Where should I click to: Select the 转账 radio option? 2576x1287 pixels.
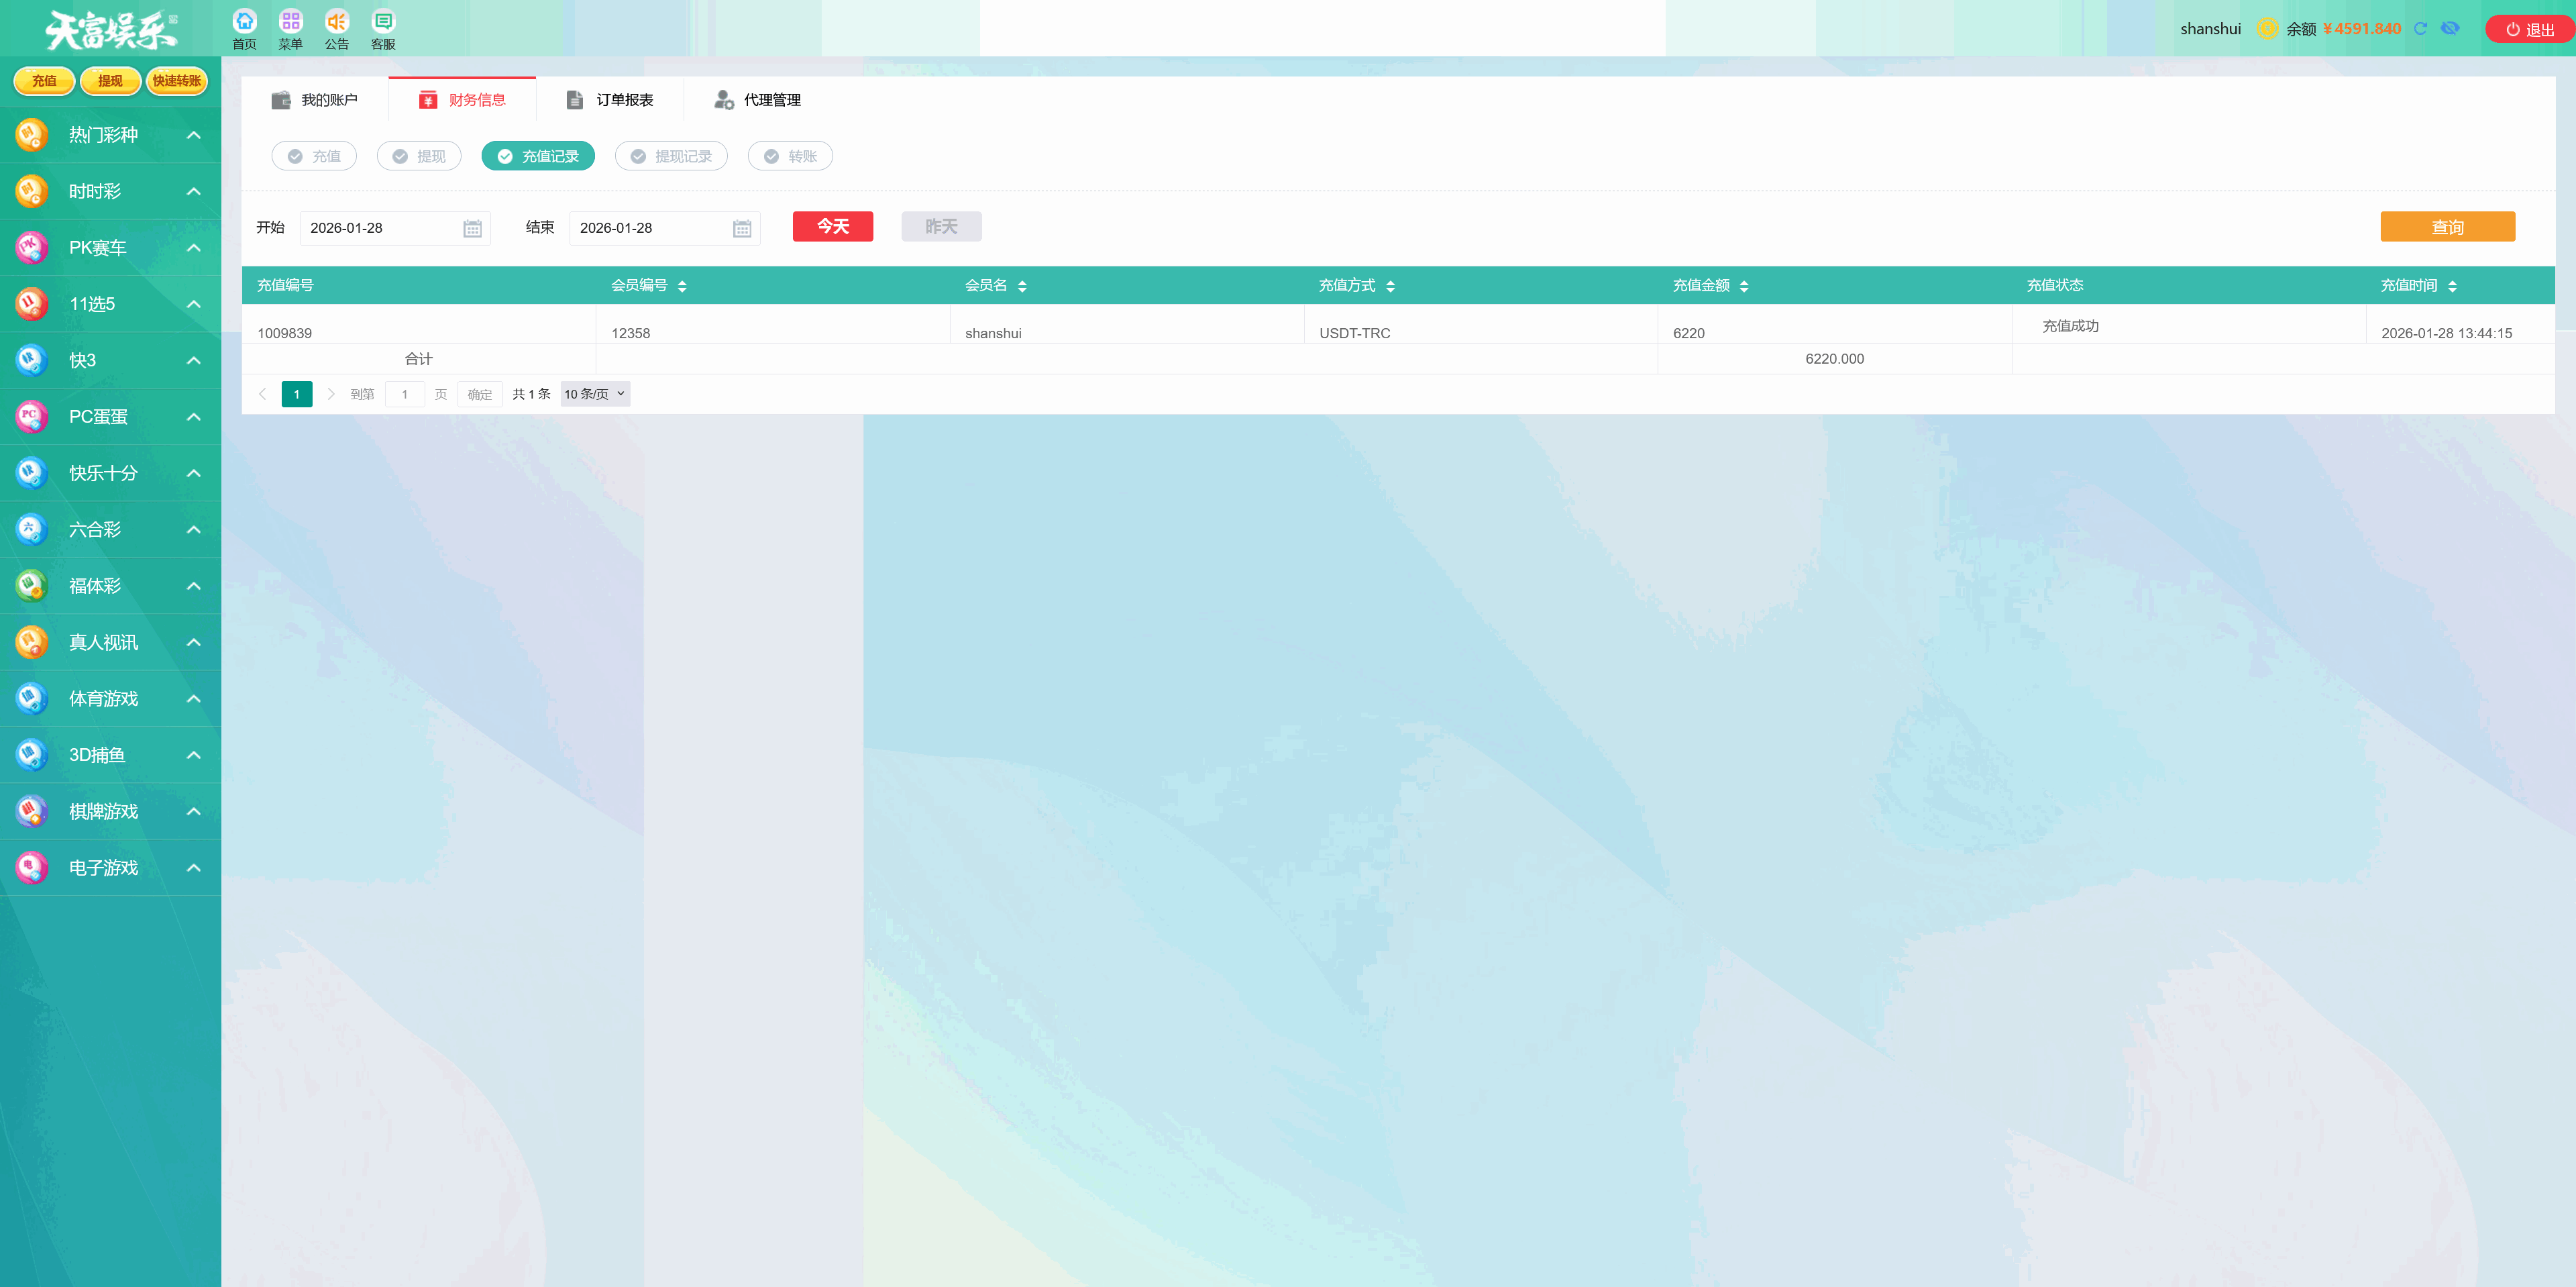pos(790,156)
